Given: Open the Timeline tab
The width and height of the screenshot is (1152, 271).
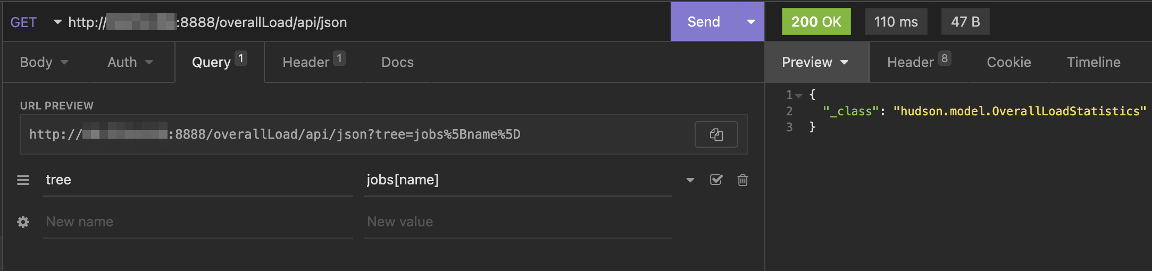Looking at the screenshot, I should (1093, 62).
